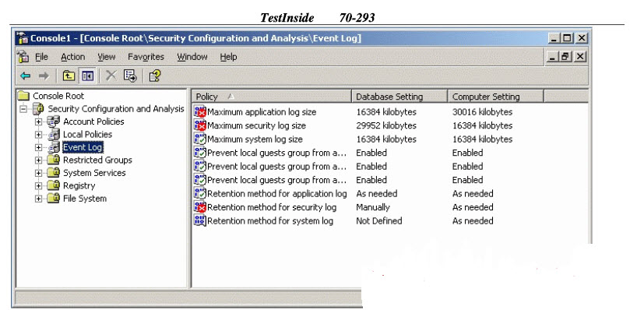Select the Maximum system log size policy
The height and width of the screenshot is (310, 637).
[x=255, y=139]
